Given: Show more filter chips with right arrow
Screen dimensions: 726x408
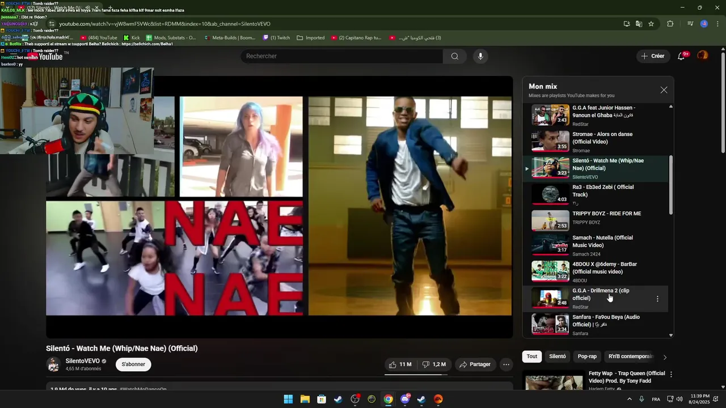Looking at the screenshot, I should click(665, 357).
